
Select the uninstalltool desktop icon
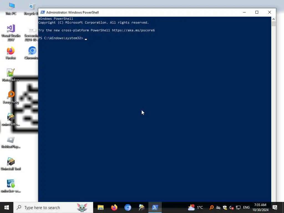click(x=11, y=119)
